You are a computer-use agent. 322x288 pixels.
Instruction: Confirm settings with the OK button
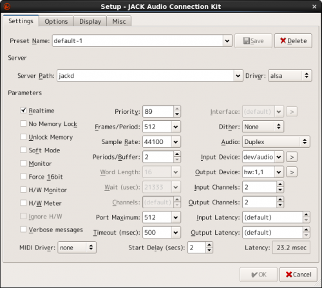click(258, 274)
